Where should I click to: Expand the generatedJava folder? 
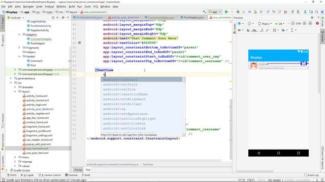(x=11, y=78)
